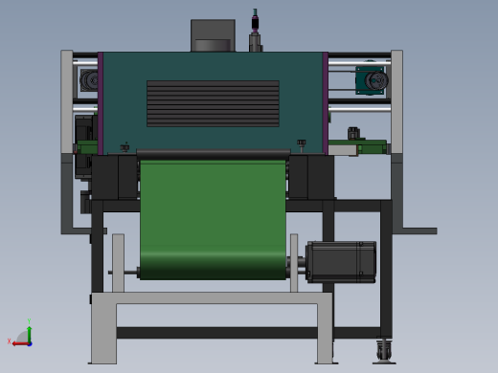This screenshot has width=498, height=373.
Task: Click the red X axis arrow of the triad
Action: pos(20,344)
